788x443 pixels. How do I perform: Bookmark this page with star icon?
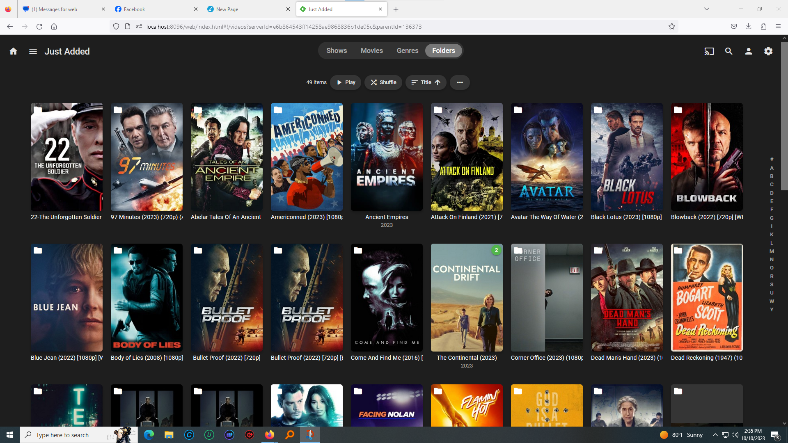[x=671, y=27]
